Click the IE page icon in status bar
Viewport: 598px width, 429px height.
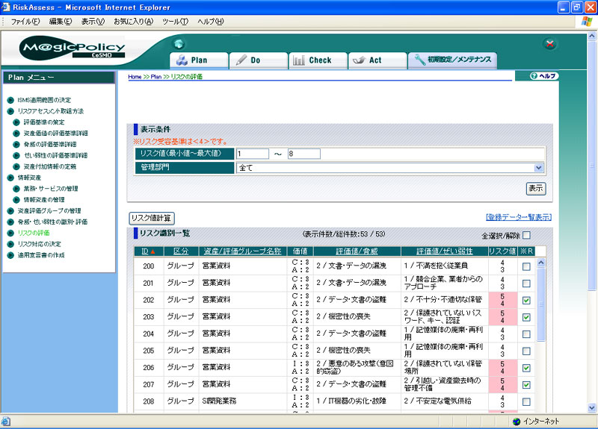tap(6, 422)
